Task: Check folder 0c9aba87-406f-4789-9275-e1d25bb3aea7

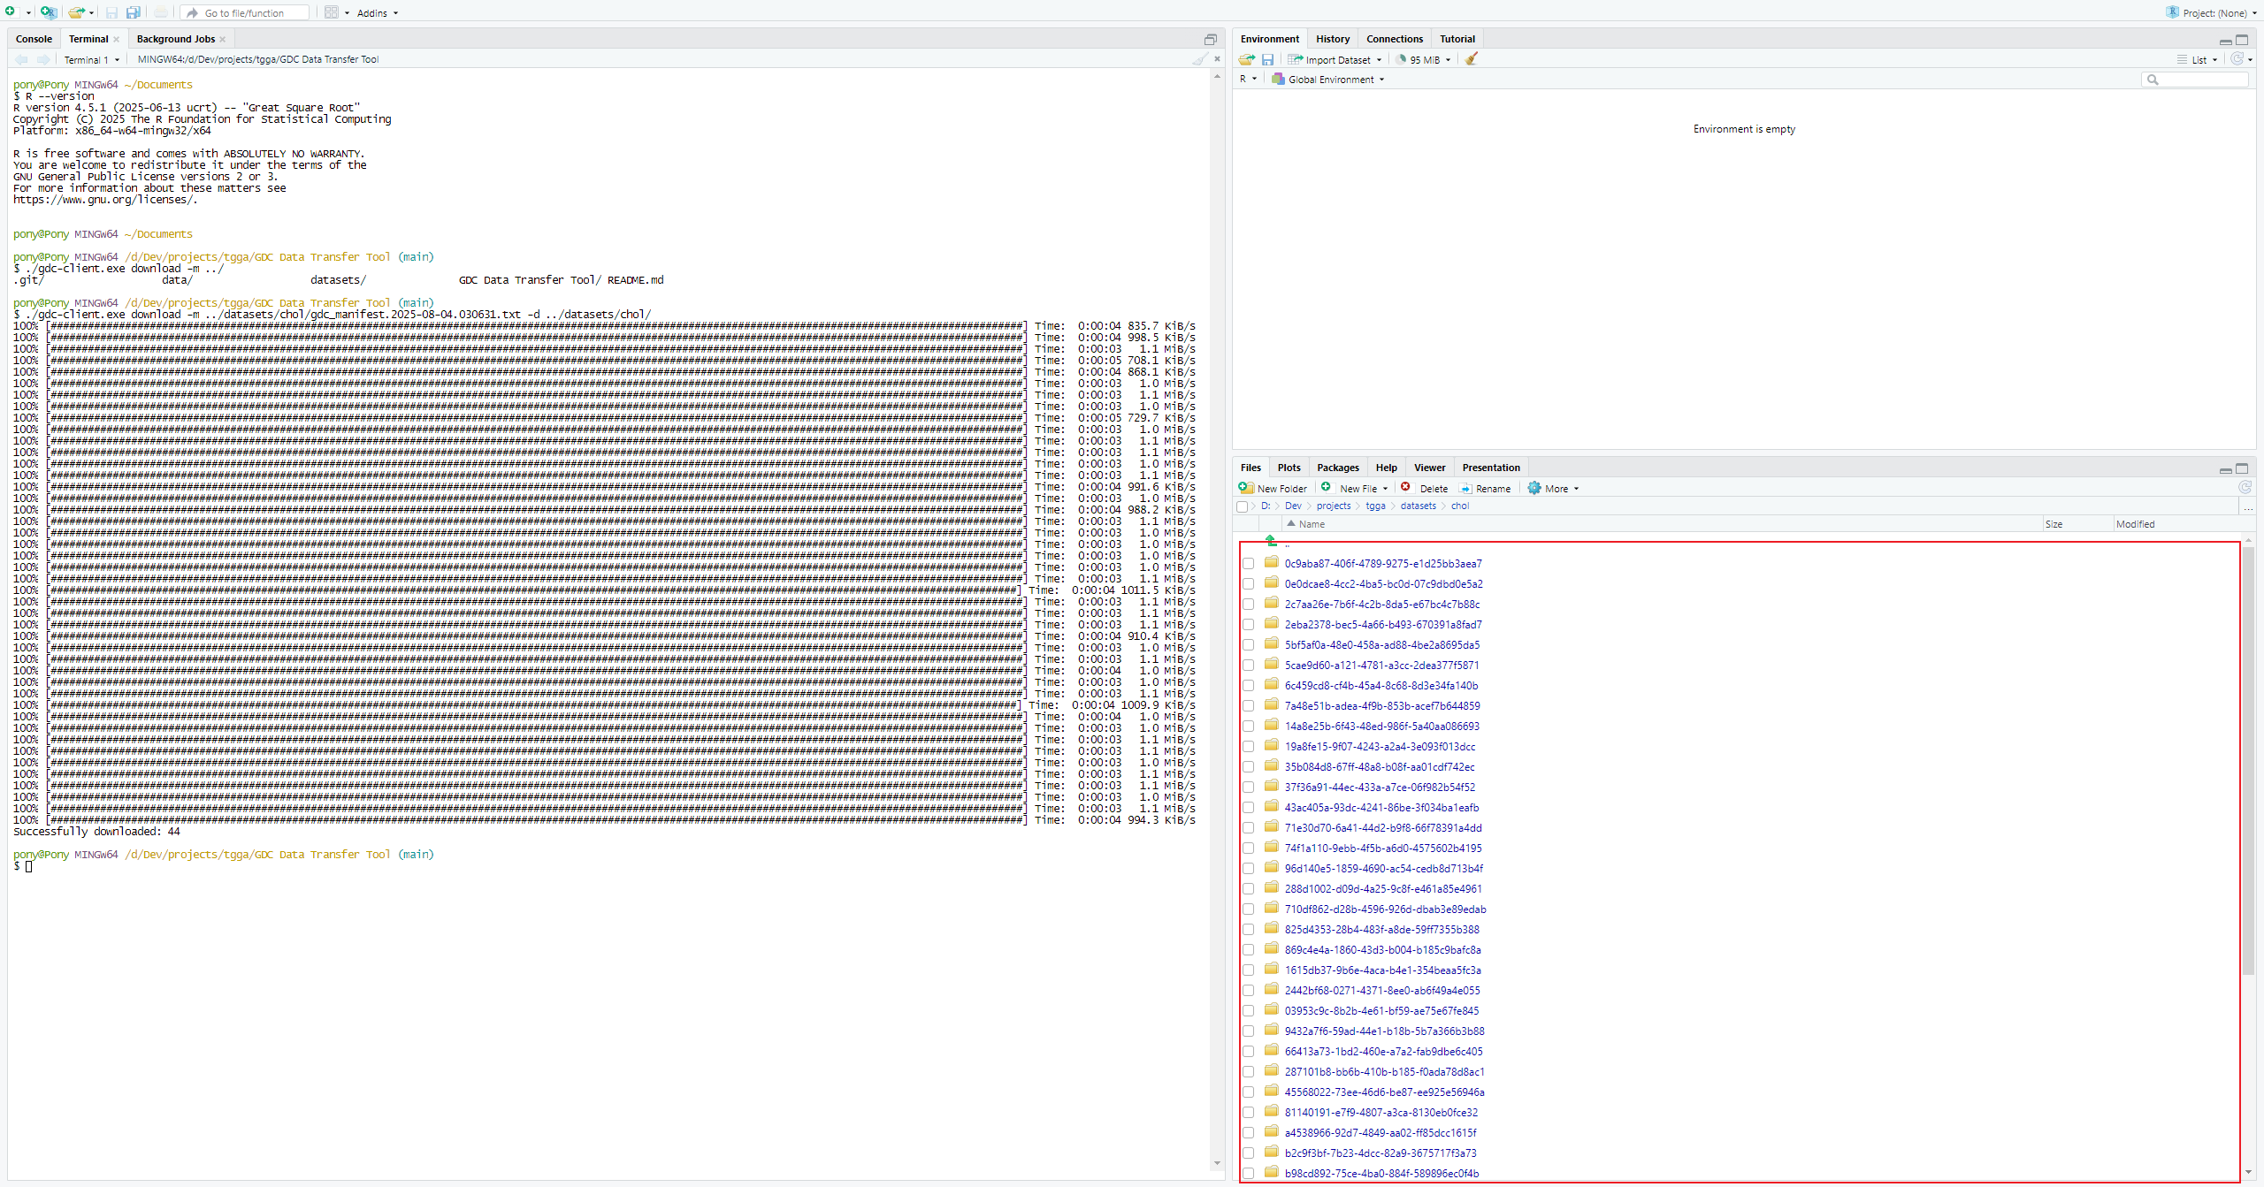Action: coord(1248,563)
